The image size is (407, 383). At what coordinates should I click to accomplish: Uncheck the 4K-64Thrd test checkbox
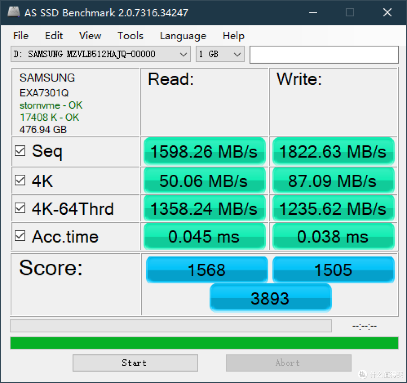20,208
